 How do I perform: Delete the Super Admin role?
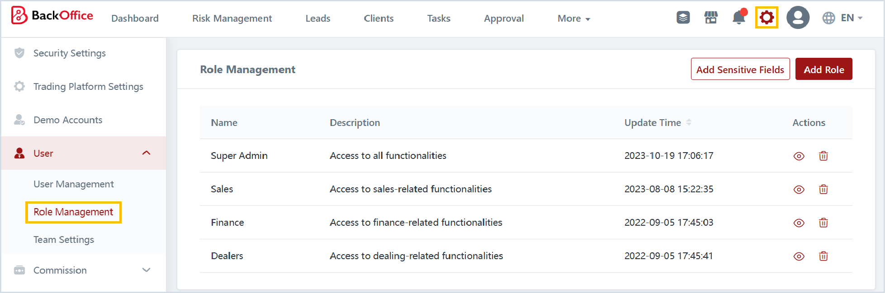click(x=823, y=156)
